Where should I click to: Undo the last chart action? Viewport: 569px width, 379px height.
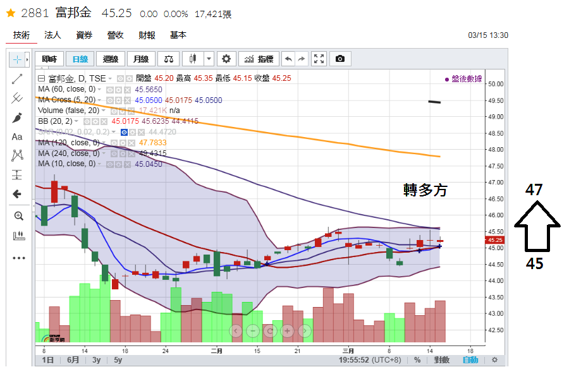[288, 59]
